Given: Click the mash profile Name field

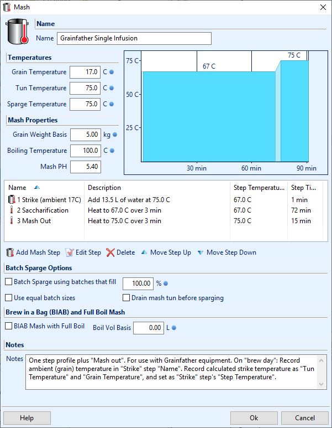Looking at the screenshot, I should pos(134,38).
